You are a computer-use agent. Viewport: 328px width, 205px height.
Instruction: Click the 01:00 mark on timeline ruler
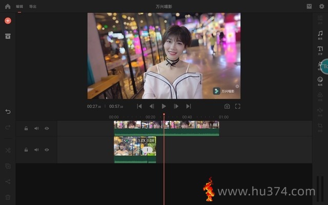223,117
